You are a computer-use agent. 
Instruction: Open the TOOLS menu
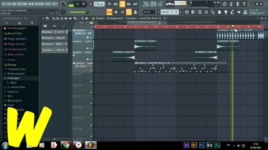point(48,4)
